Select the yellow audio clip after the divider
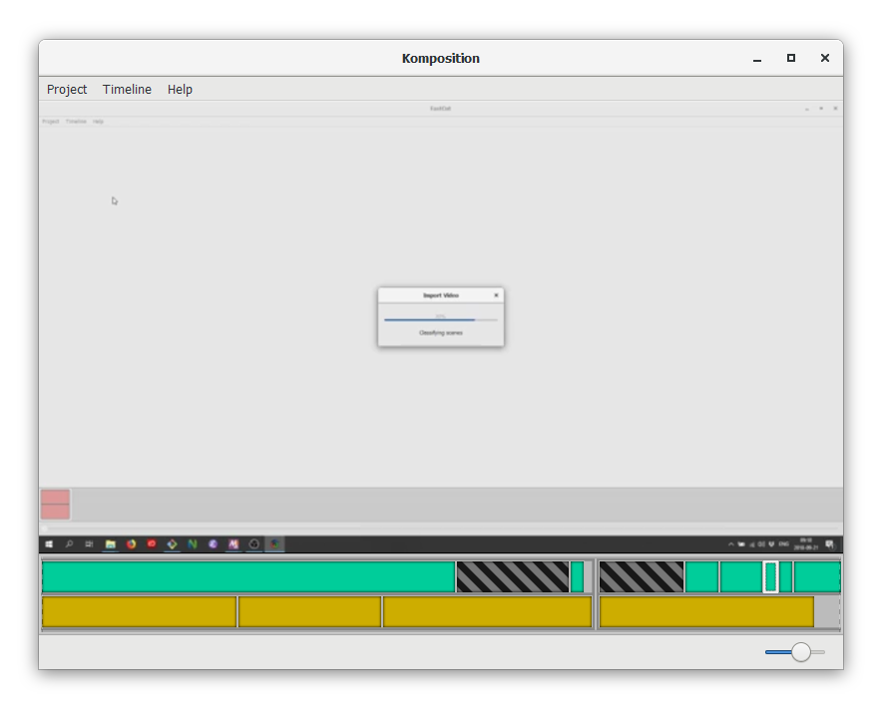 point(706,612)
